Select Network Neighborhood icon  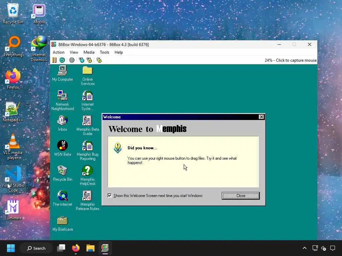pyautogui.click(x=62, y=100)
